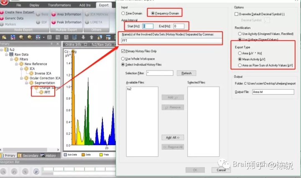
Task: Select Frequency Domain input option
Action: click(x=153, y=13)
